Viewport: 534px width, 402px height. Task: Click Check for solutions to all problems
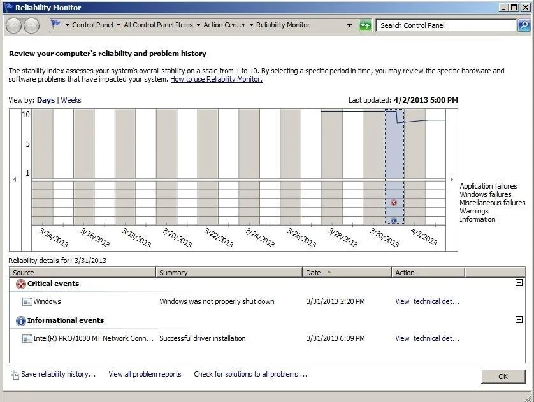[250, 374]
